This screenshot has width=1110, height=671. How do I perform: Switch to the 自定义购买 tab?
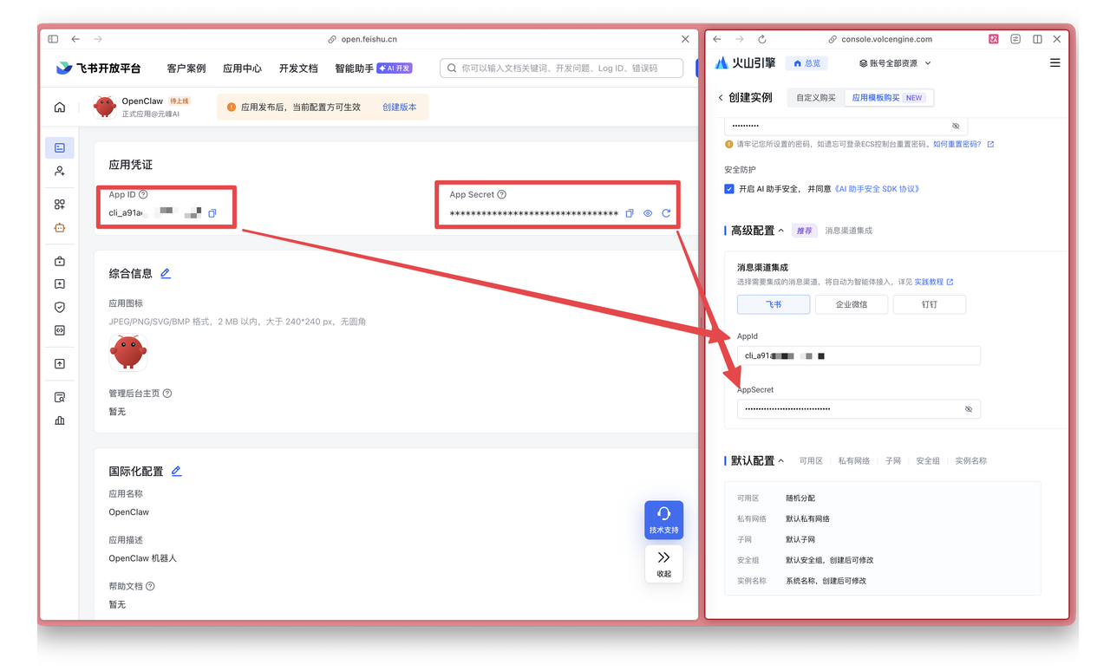pyautogui.click(x=816, y=98)
